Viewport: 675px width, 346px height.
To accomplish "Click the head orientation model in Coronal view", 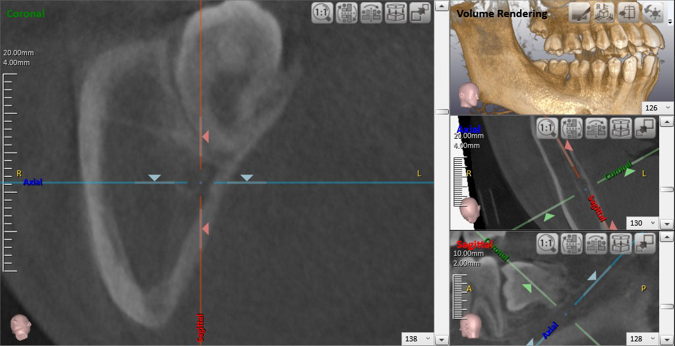I will [x=20, y=327].
